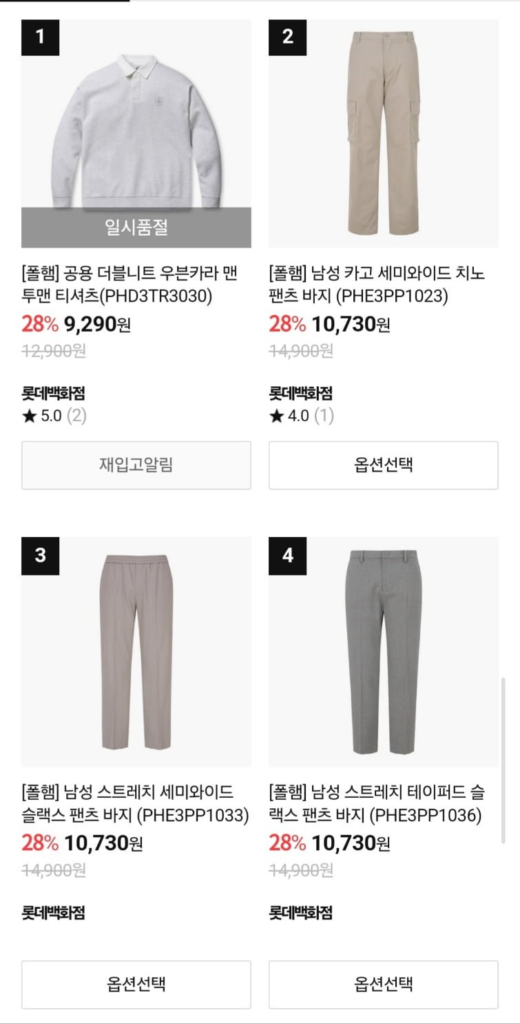Click 옵션선택 for PHE3PP1033 slacks
The image size is (520, 1024).
pyautogui.click(x=136, y=984)
